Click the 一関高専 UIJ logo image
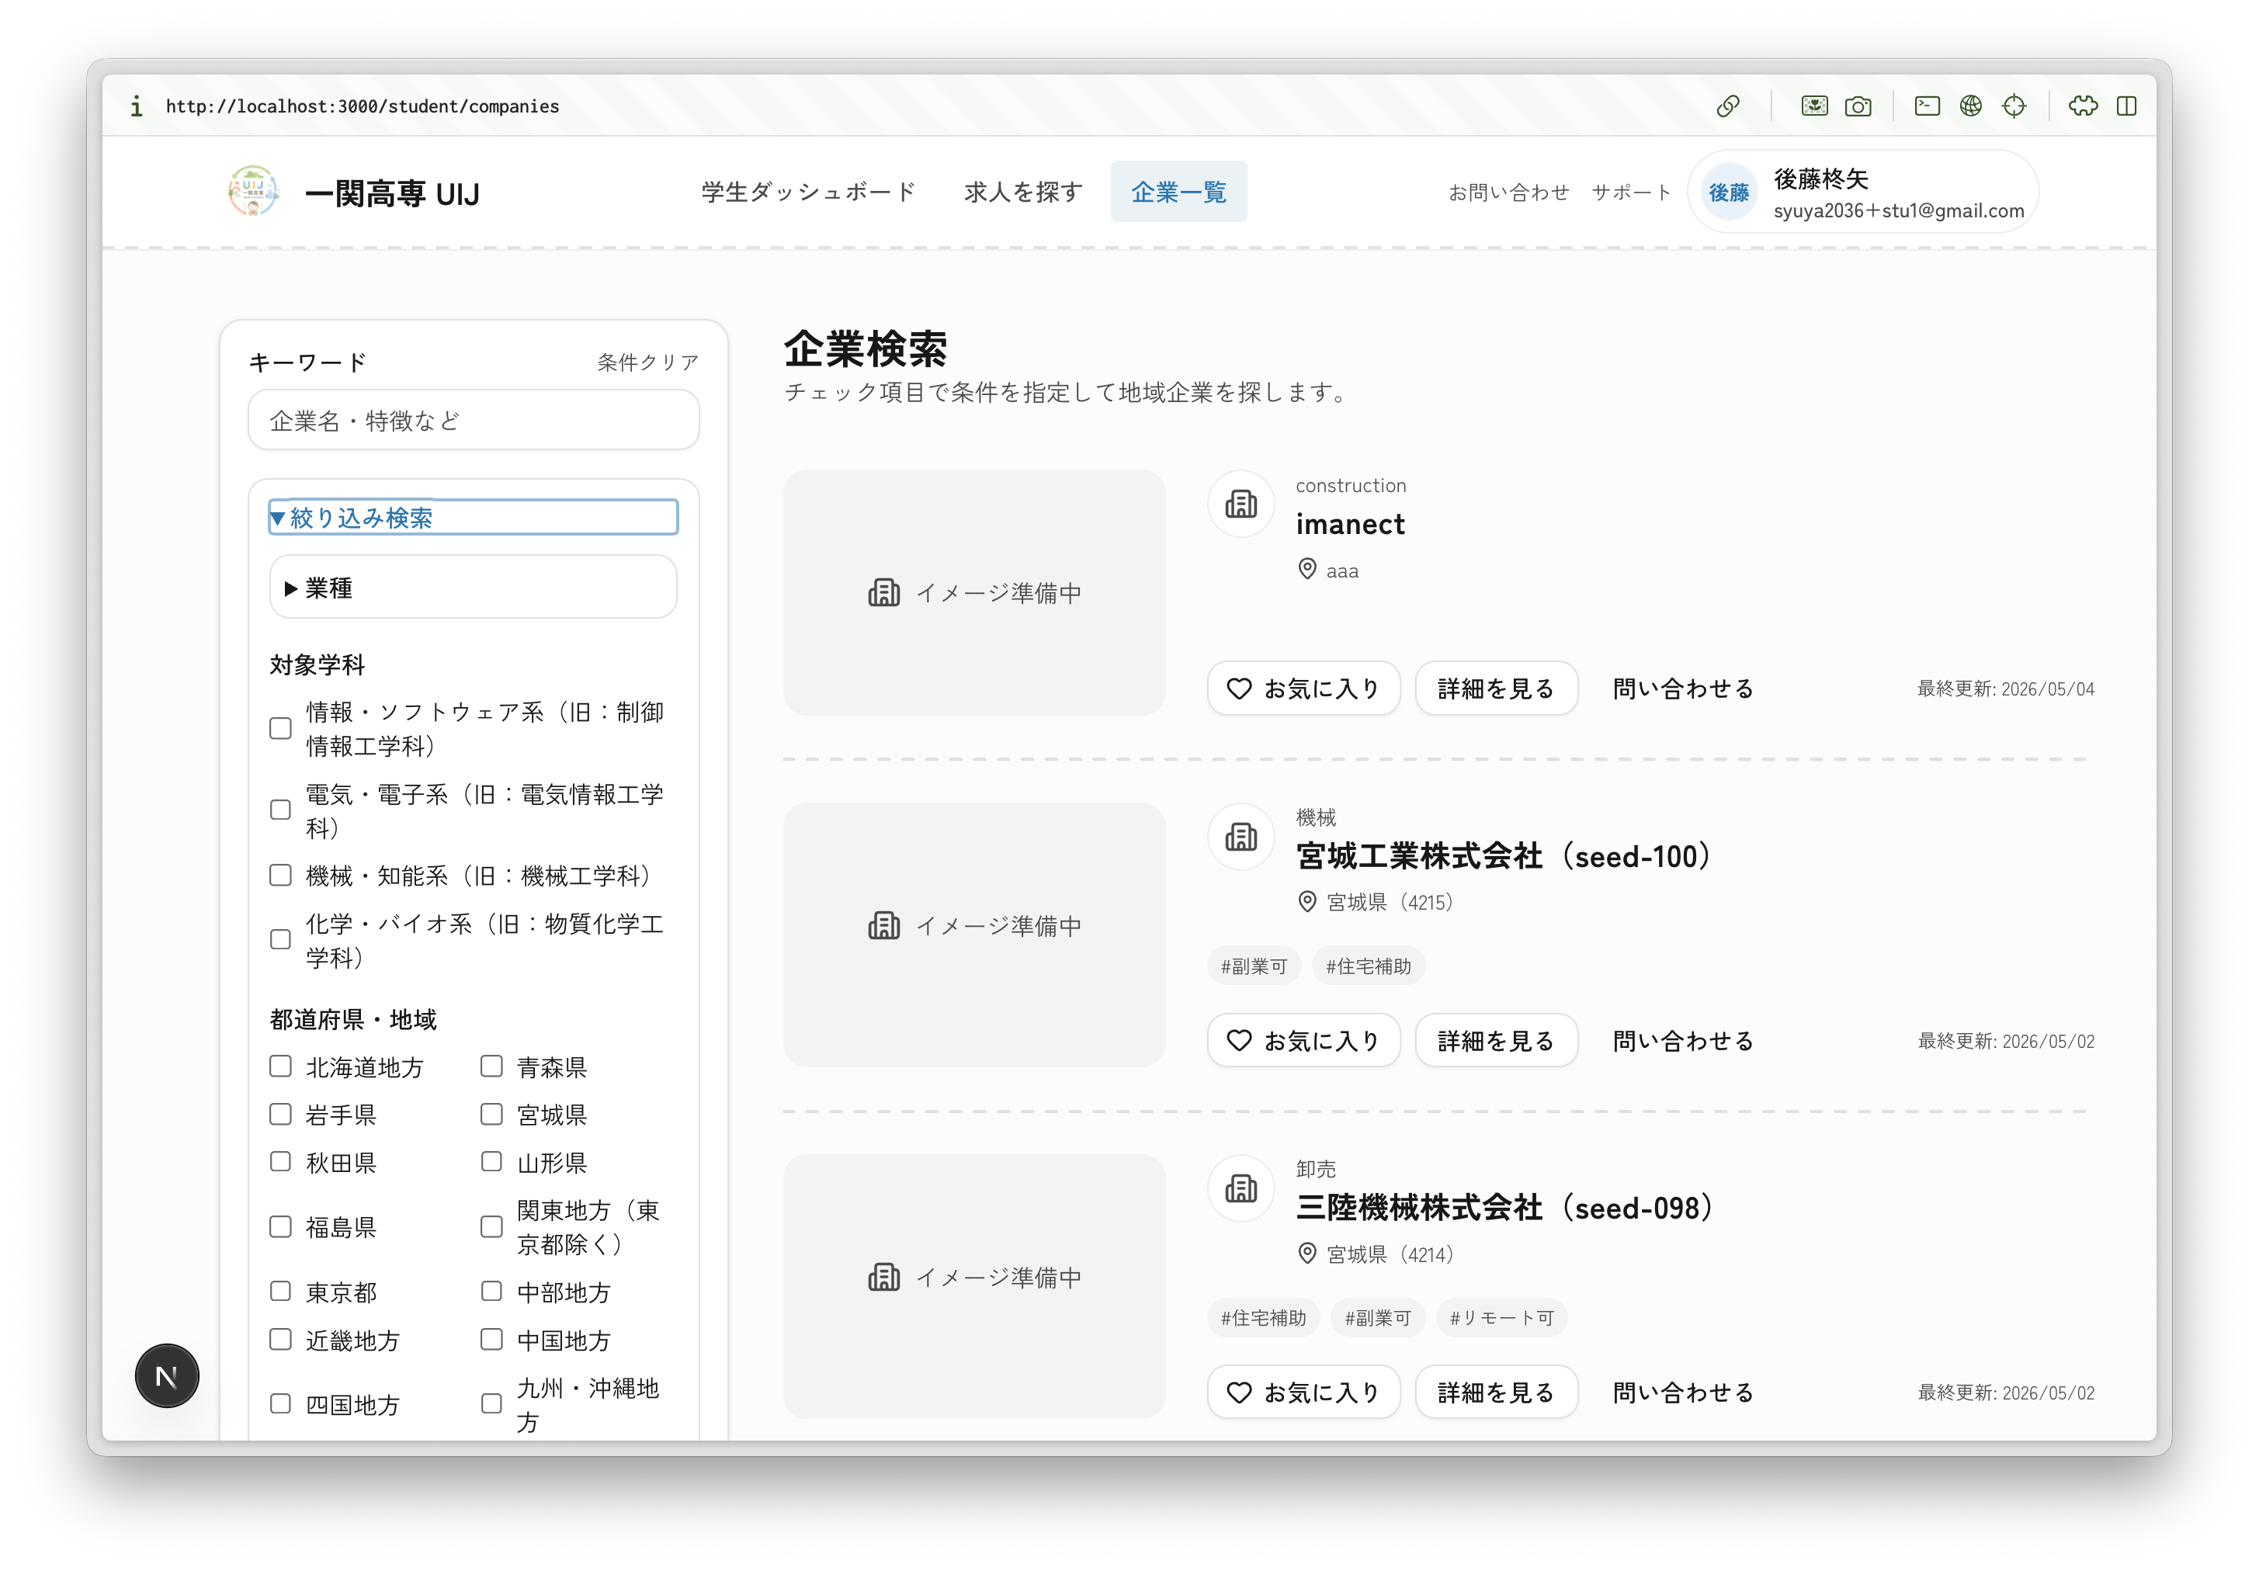The image size is (2259, 1571). 253,191
